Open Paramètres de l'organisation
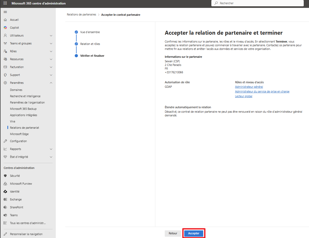This screenshot has width=309, height=238. [27, 102]
